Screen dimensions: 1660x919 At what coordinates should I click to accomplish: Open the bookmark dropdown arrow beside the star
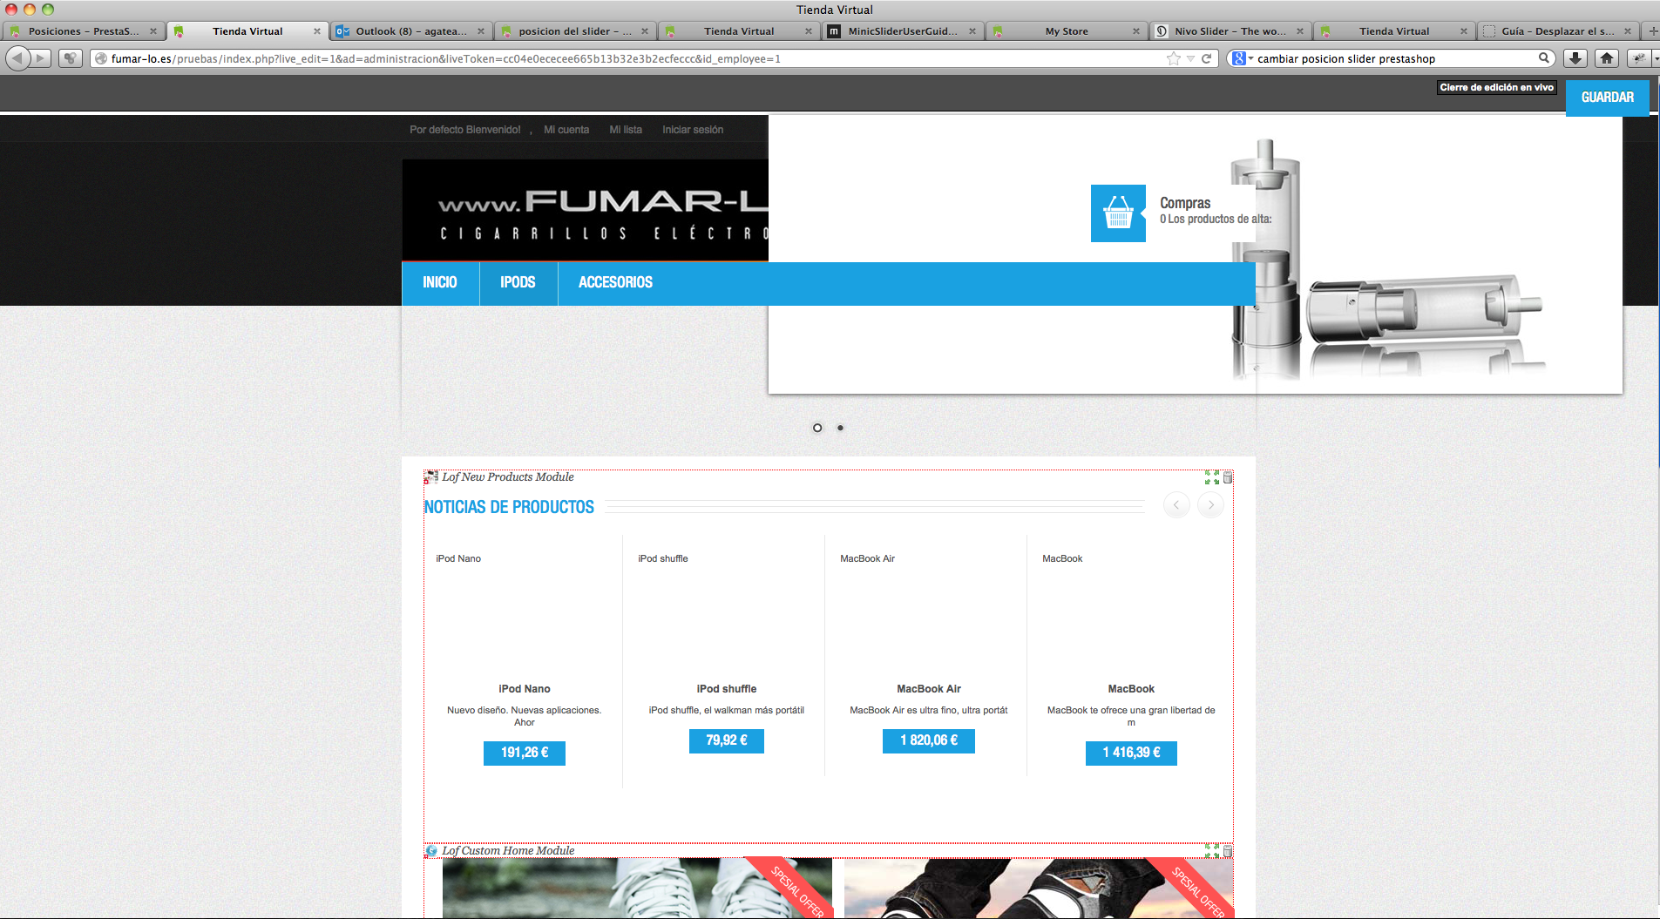coord(1190,58)
